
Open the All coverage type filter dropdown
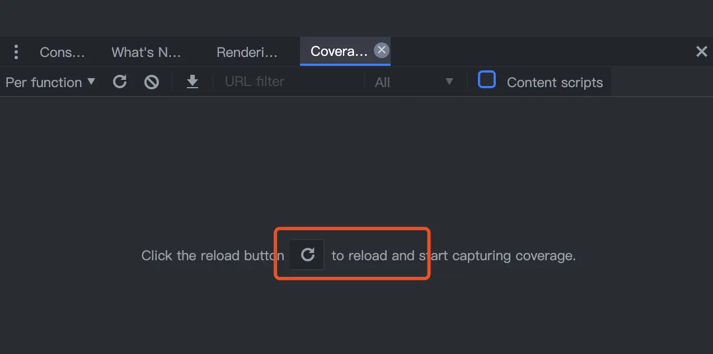pos(414,82)
